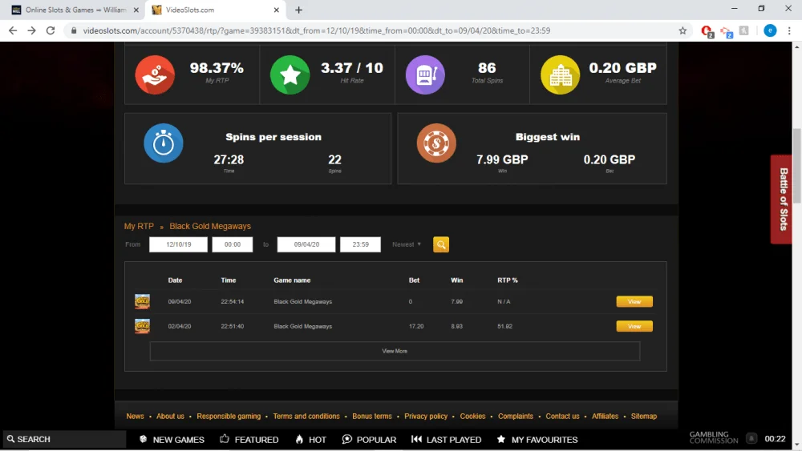Open the browser profile avatar
This screenshot has height=451, width=802.
[x=770, y=30]
